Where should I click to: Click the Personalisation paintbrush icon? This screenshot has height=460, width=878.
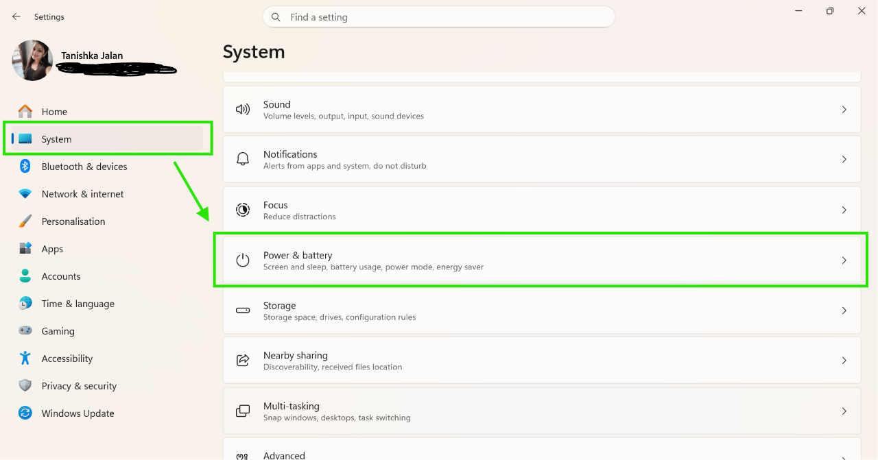tap(25, 221)
